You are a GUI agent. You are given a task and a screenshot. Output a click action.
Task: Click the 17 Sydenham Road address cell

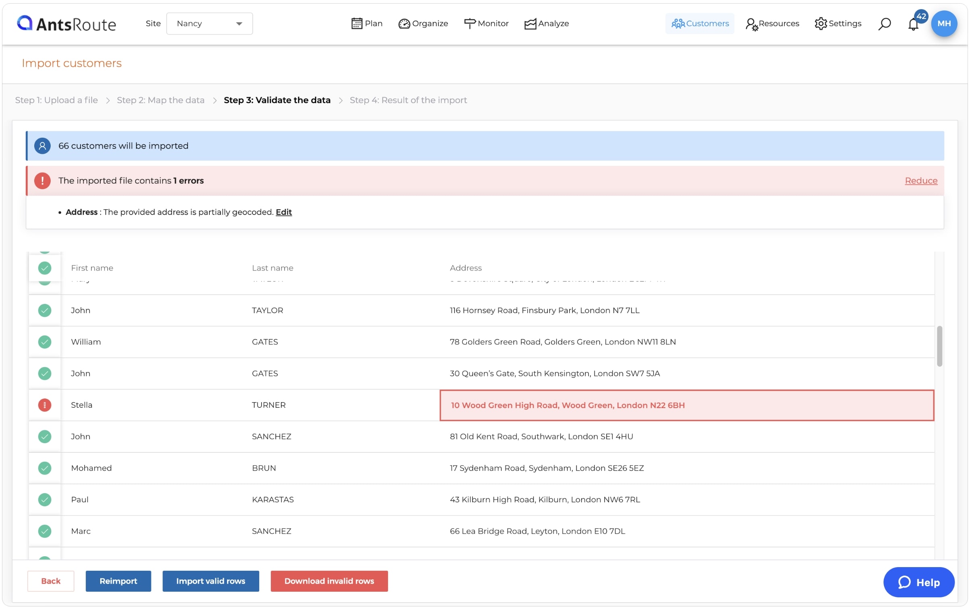[x=547, y=468]
